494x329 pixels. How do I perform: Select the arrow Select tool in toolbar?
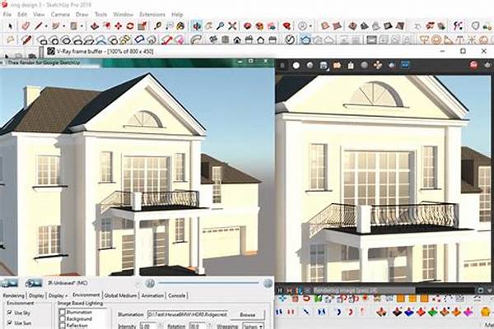(x=8, y=25)
